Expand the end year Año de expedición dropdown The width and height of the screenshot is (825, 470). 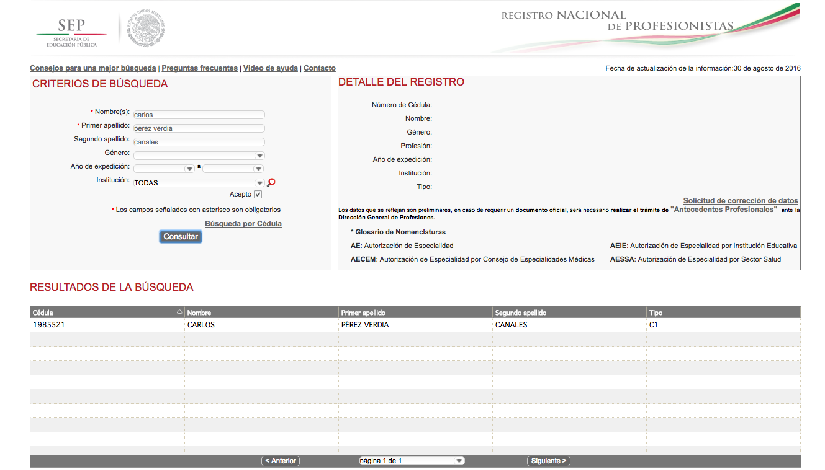(233, 169)
